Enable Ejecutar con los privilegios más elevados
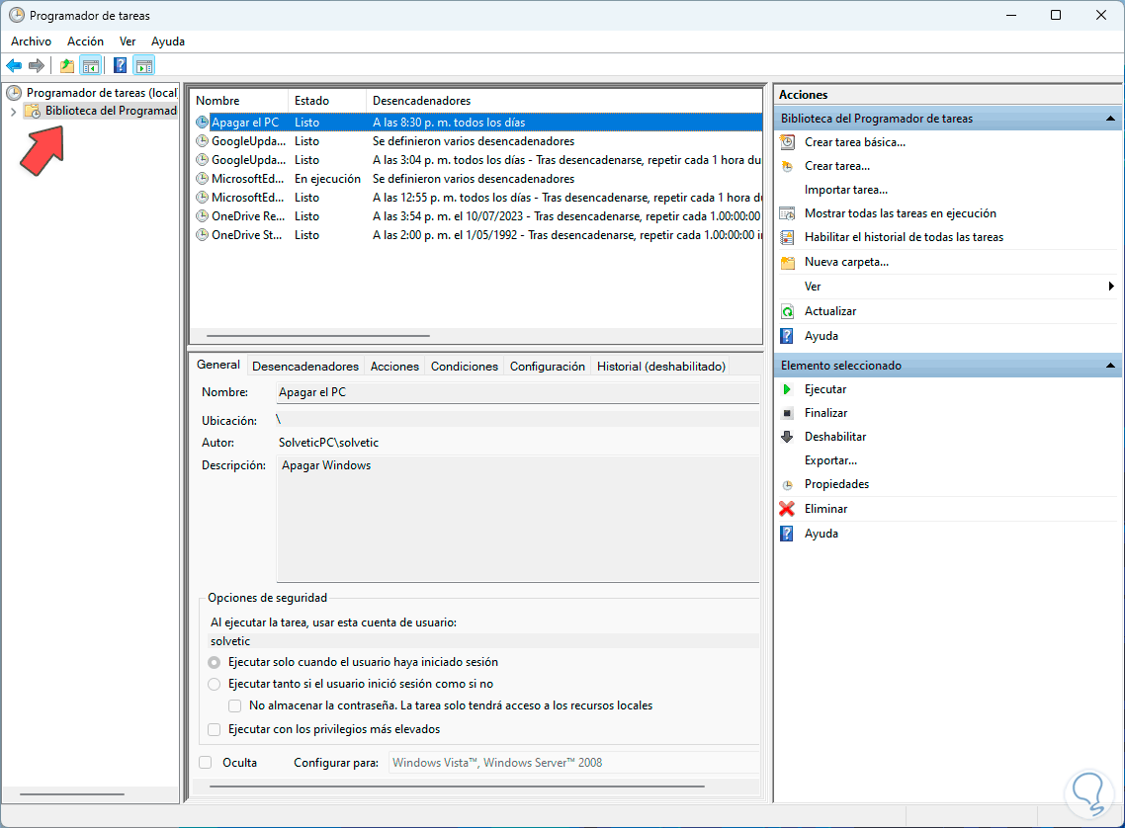 coord(215,729)
